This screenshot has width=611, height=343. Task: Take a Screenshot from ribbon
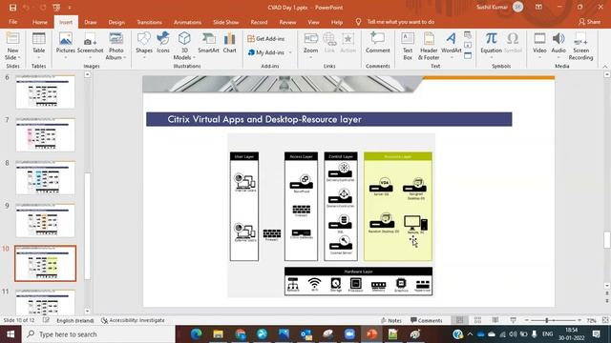coord(90,46)
